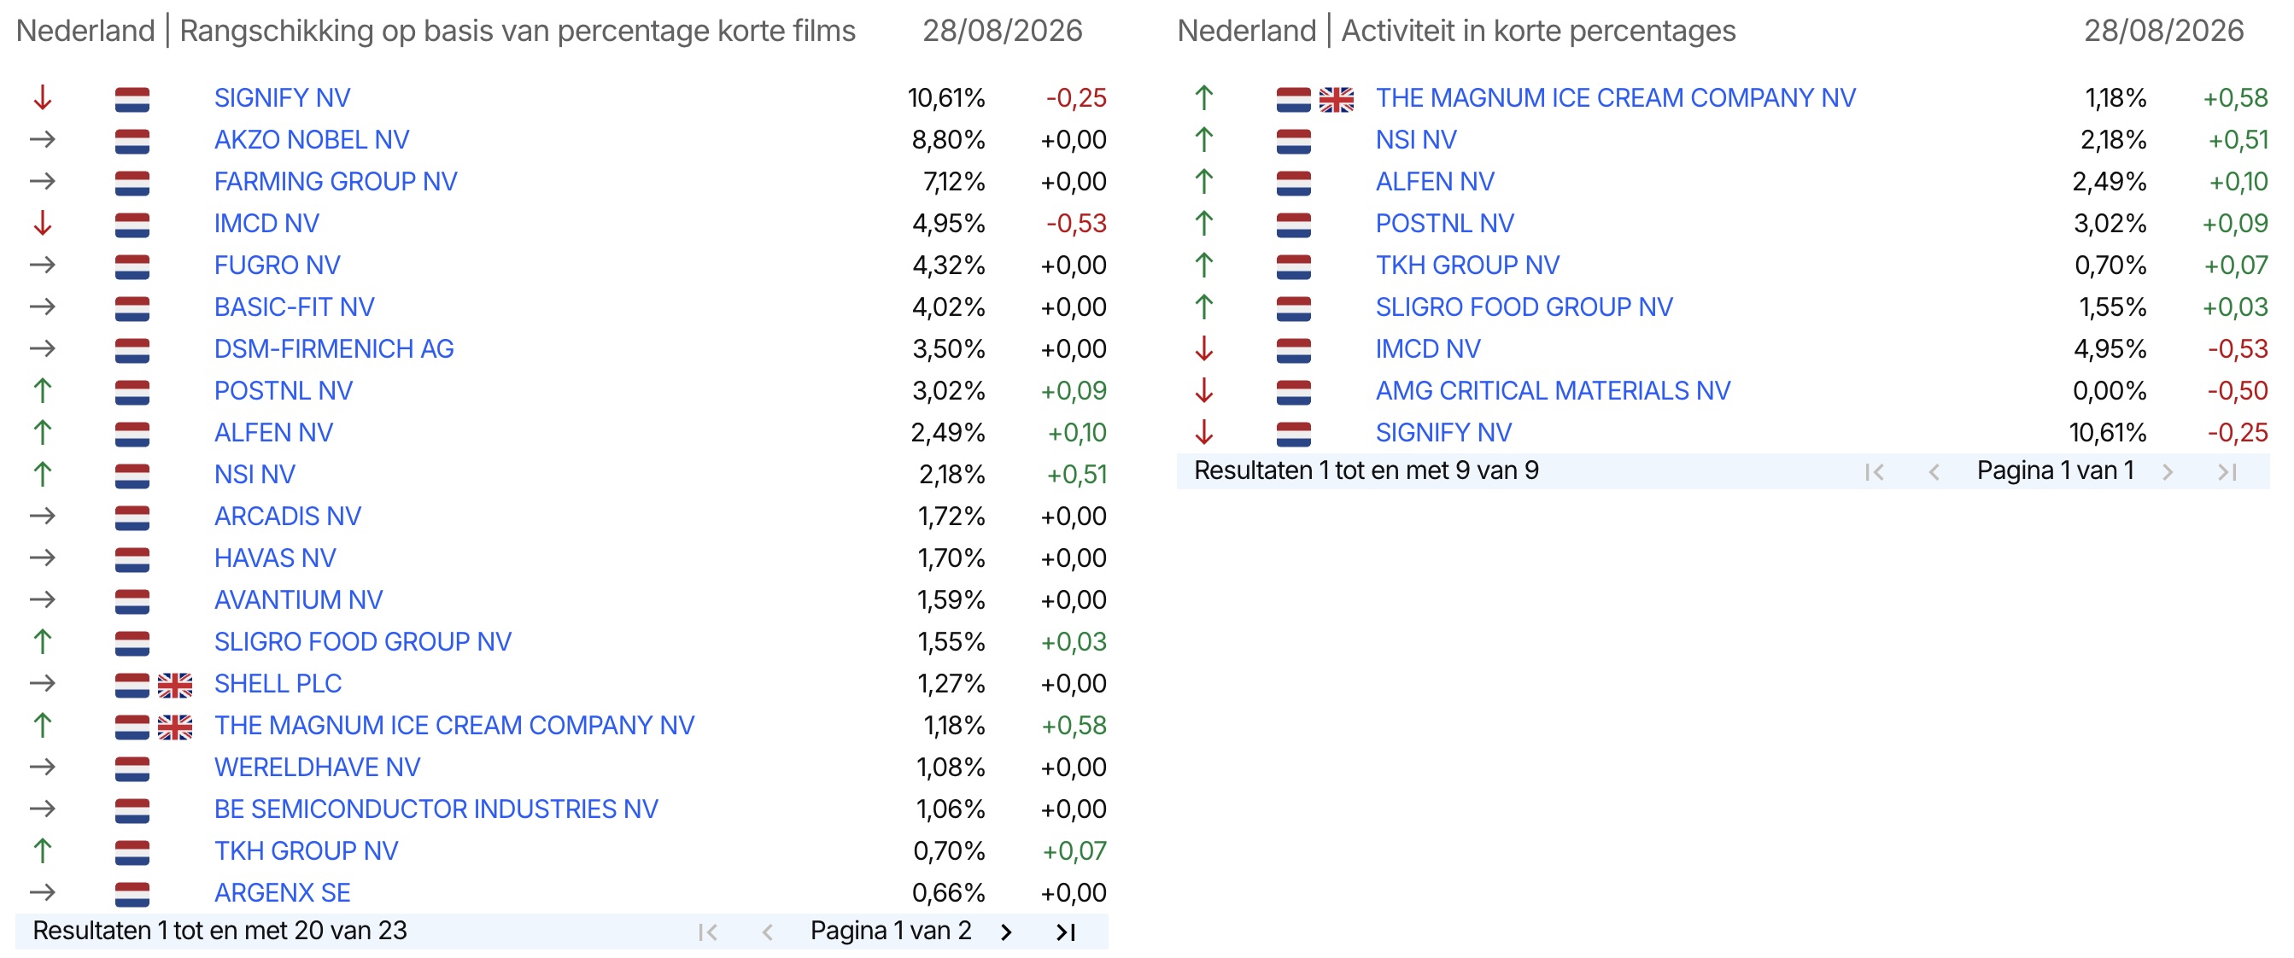Viewport: 2294px width, 958px height.
Task: Click next-page arrow in right table pagination
Action: (2168, 472)
